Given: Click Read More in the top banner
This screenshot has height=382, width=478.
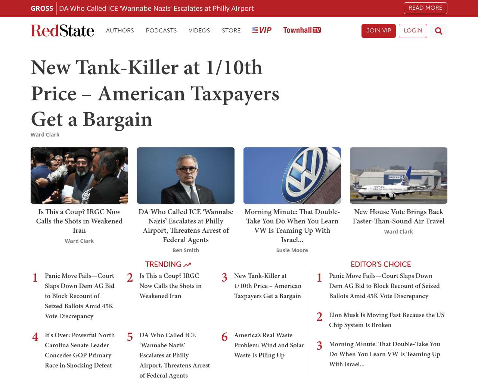Looking at the screenshot, I should pos(425,8).
